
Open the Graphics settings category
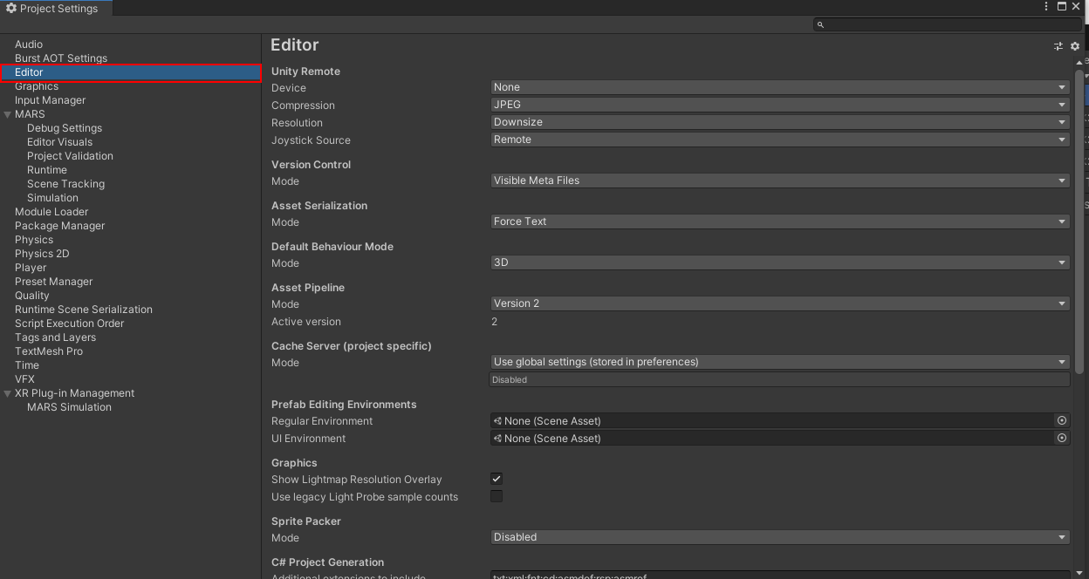tap(37, 86)
